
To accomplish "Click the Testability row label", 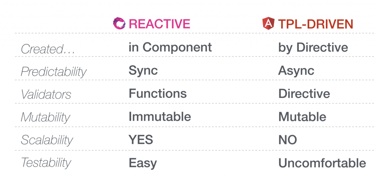I will [x=46, y=163].
